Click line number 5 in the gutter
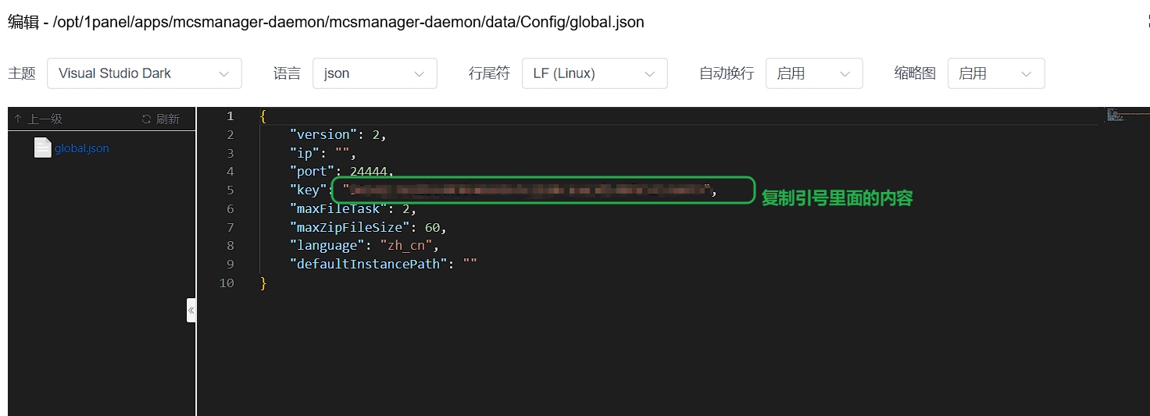The width and height of the screenshot is (1150, 416). tap(230, 190)
